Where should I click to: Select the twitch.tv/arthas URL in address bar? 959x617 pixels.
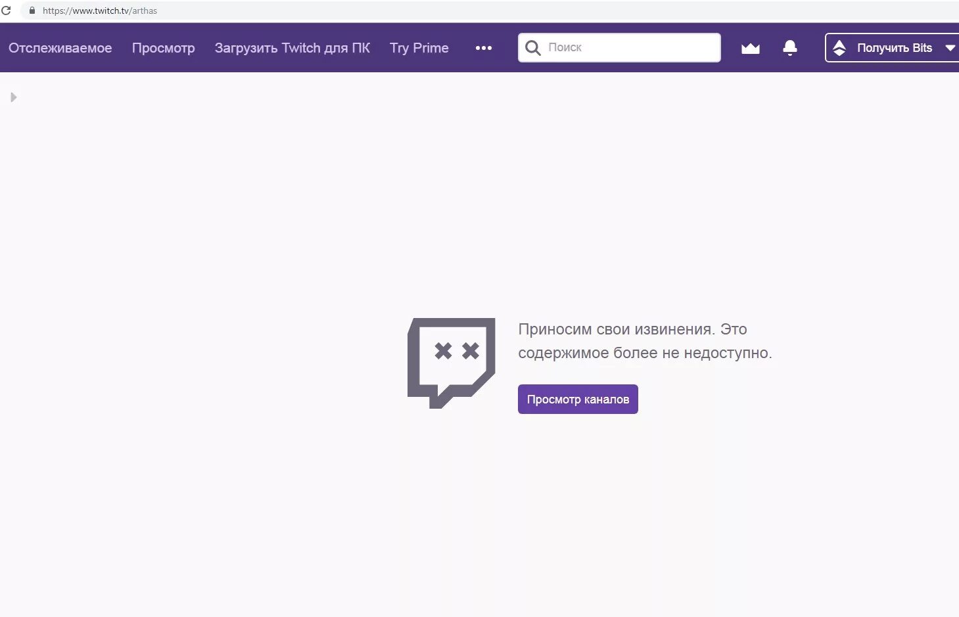click(100, 11)
